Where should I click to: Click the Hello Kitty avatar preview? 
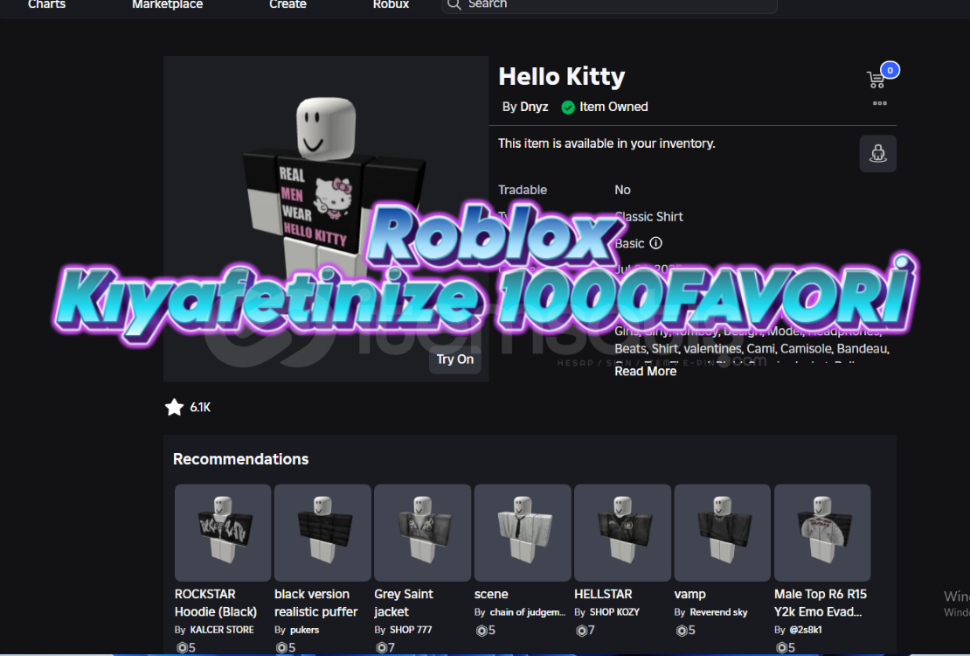(x=326, y=219)
